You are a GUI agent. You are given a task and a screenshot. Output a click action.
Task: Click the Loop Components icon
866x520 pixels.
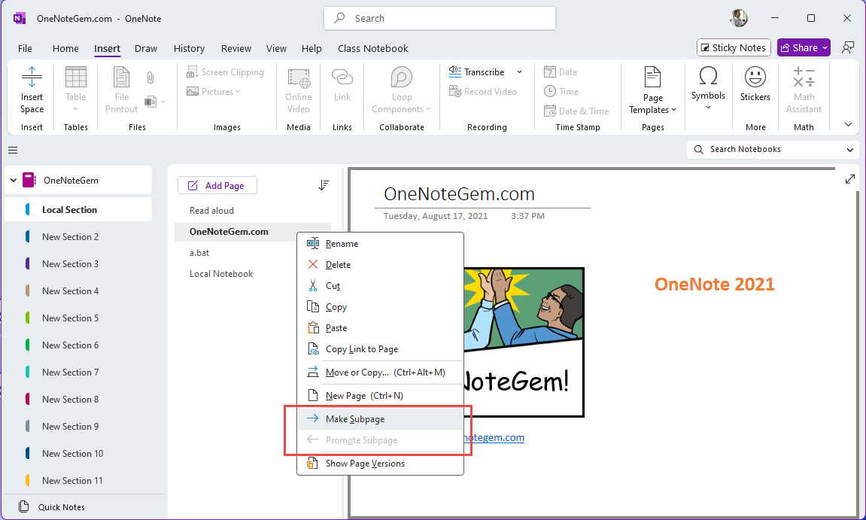(x=402, y=78)
